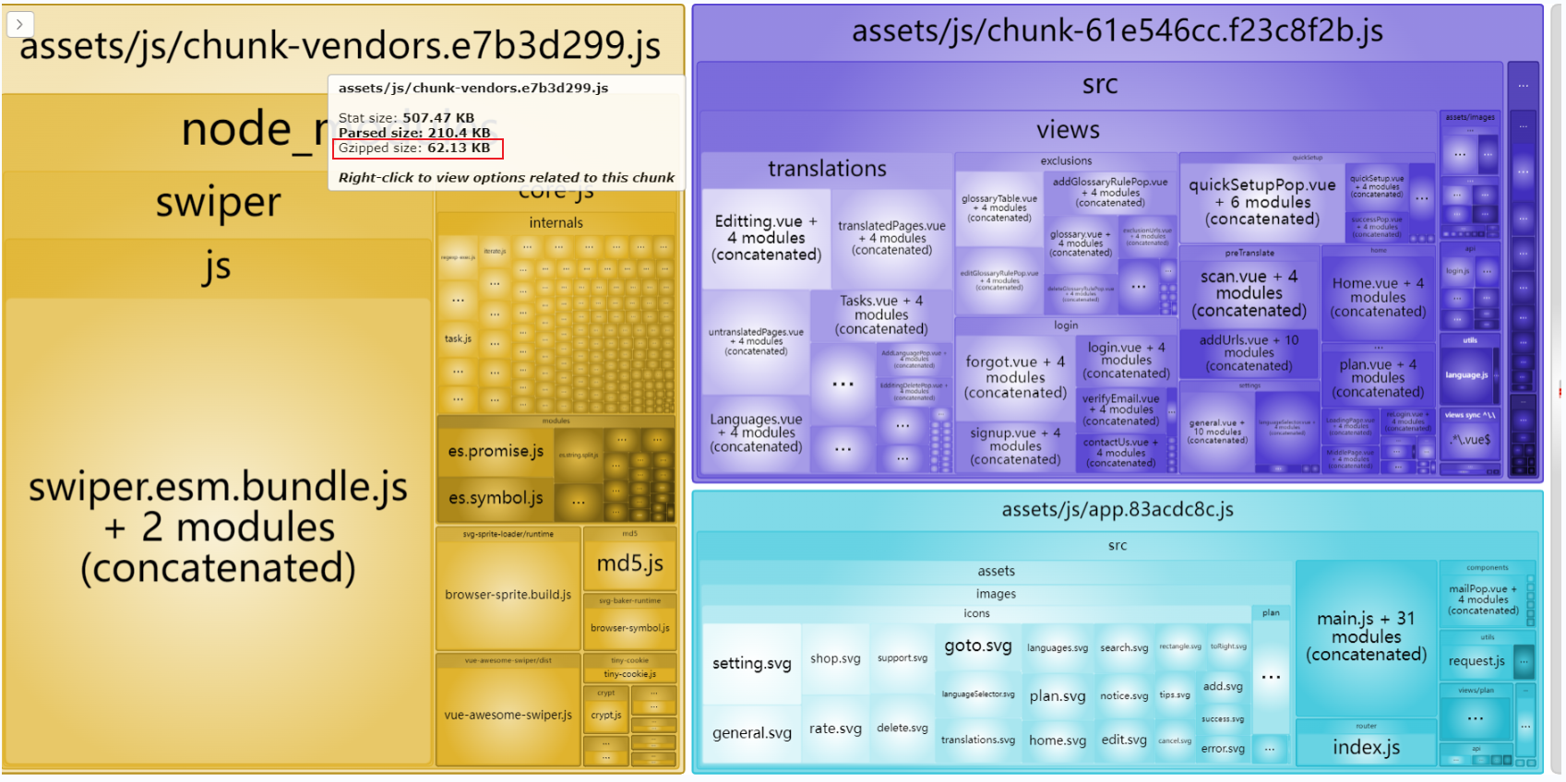Open the quickSetupPop.vue + 6 modules block

(1262, 202)
